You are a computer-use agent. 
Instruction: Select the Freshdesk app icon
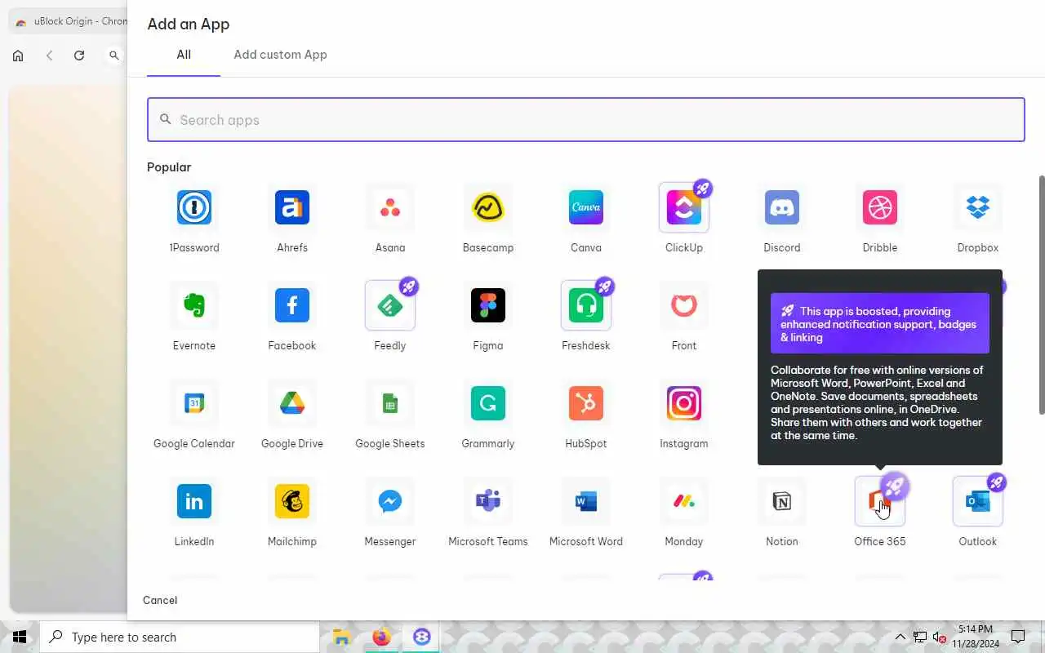coord(586,305)
